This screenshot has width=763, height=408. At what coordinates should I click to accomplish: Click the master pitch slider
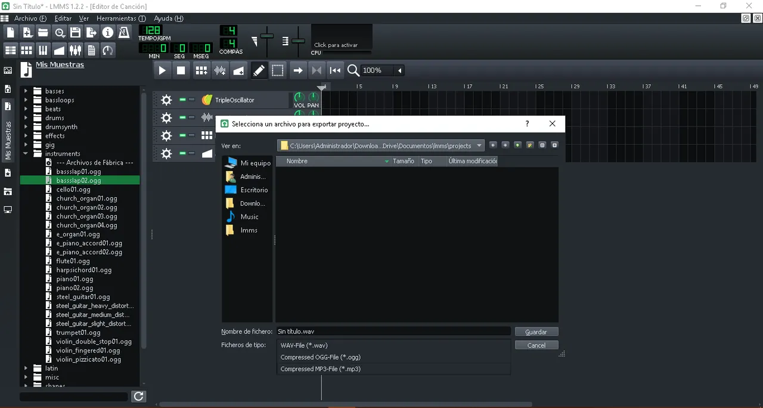click(298, 42)
